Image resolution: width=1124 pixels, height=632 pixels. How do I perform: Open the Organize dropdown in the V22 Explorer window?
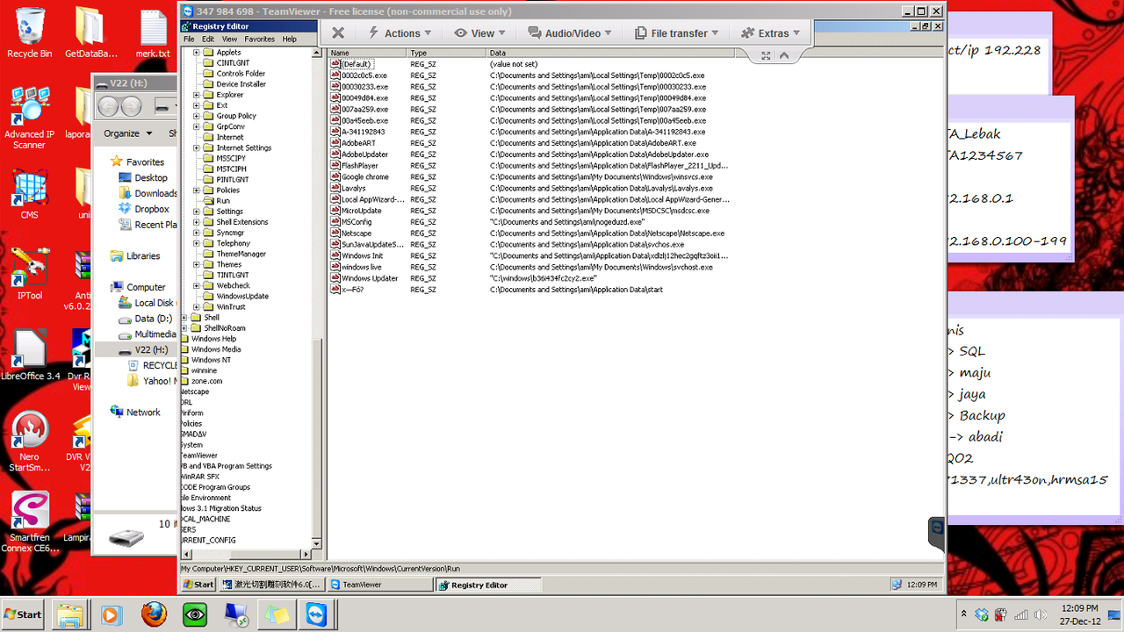point(128,133)
